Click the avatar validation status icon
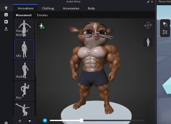The height and width of the screenshot is (124, 171). click(x=42, y=26)
